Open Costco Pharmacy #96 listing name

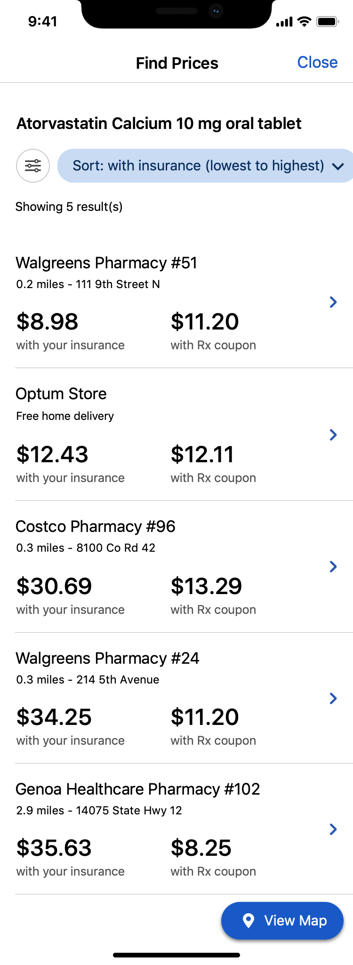[x=96, y=526]
